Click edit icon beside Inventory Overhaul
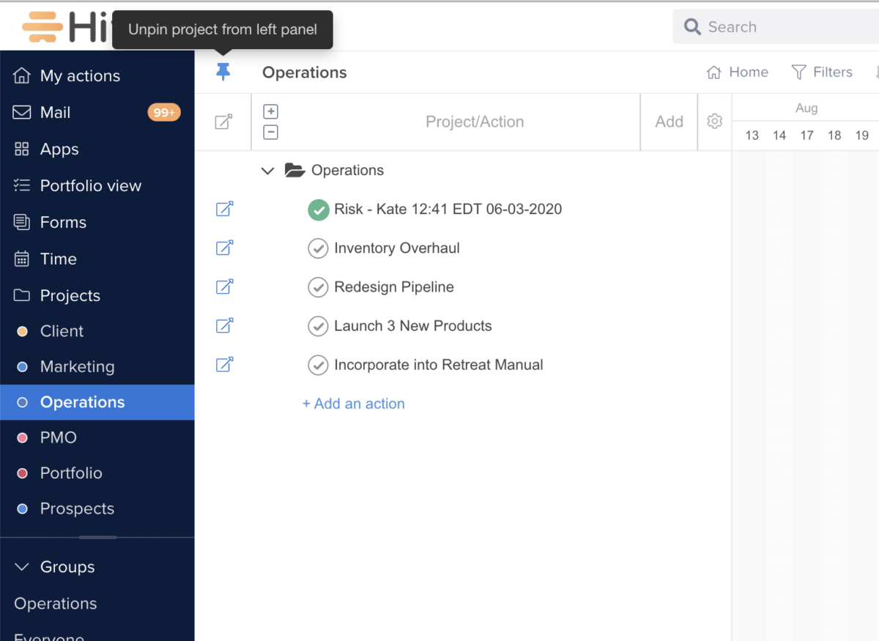Screen dimensions: 879x641 point(224,248)
